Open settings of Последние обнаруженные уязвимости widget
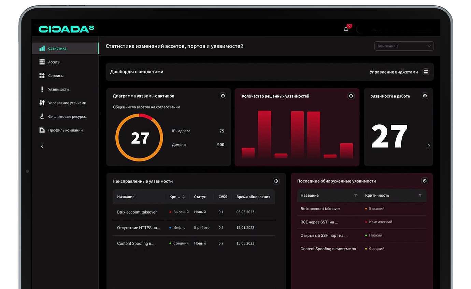The height and width of the screenshot is (289, 471). tap(425, 181)
